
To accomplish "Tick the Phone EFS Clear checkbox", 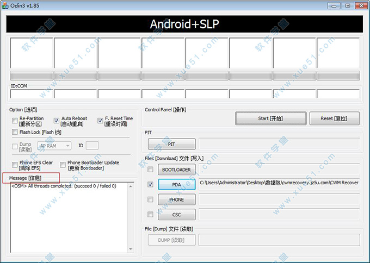I will 15,164.
